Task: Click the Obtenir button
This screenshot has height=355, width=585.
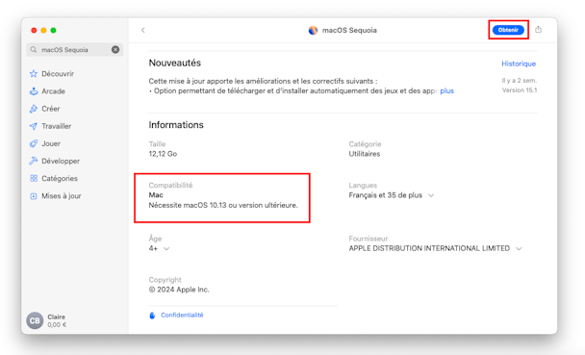Action: coord(508,30)
